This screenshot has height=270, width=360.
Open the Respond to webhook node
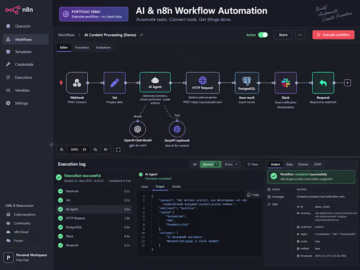[323, 83]
